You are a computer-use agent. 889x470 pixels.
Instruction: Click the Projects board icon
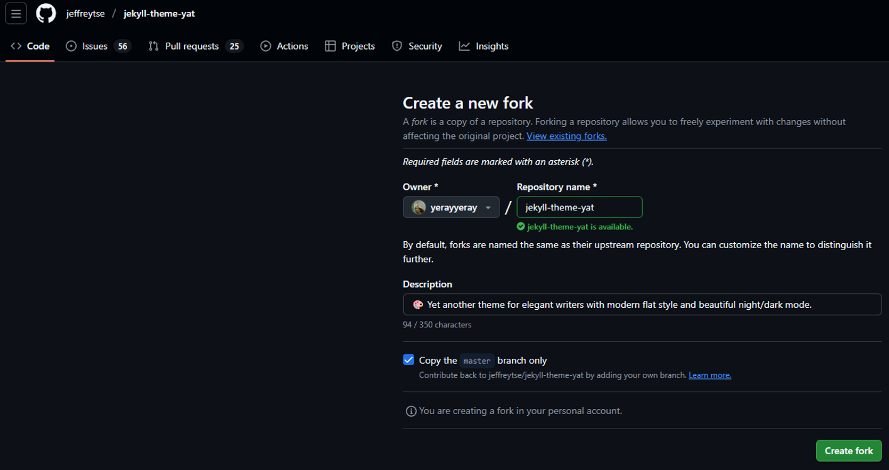coord(330,45)
